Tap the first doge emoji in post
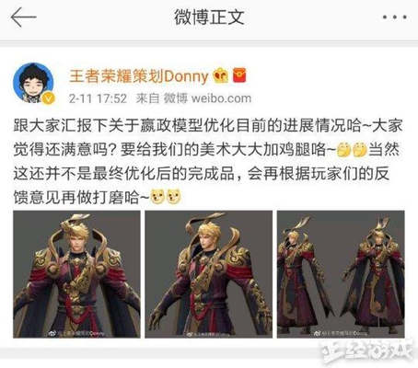418x368 pixels. (157, 197)
